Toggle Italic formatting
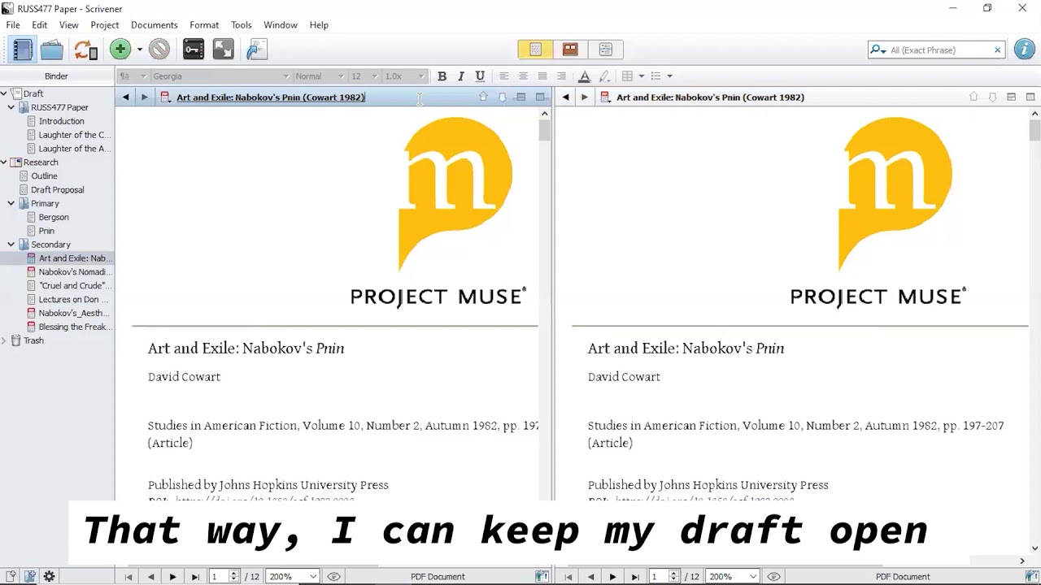This screenshot has width=1041, height=585. [461, 76]
